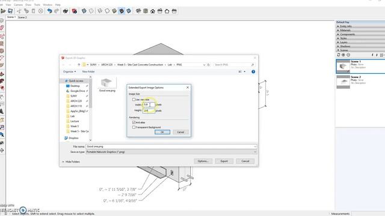Click the Add Scene plus icon

point(343,55)
